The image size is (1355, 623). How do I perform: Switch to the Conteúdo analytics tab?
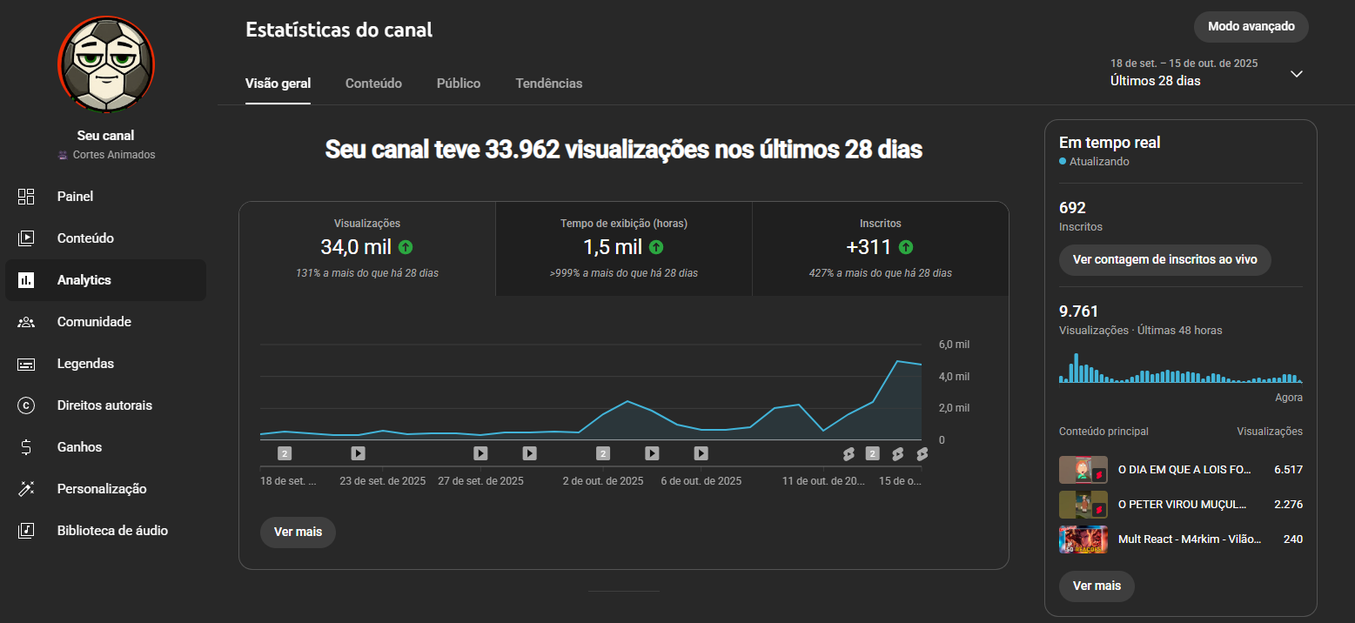(373, 84)
